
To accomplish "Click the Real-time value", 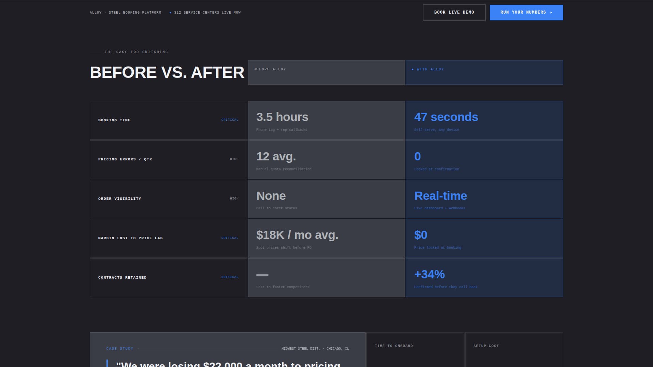I will 440,196.
